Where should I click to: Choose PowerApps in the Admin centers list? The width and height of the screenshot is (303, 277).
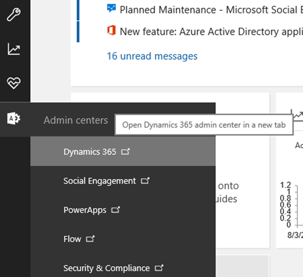pyautogui.click(x=85, y=210)
